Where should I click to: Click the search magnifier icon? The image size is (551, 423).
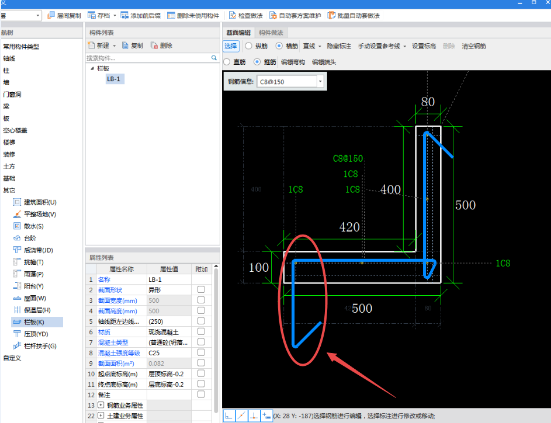(x=214, y=58)
